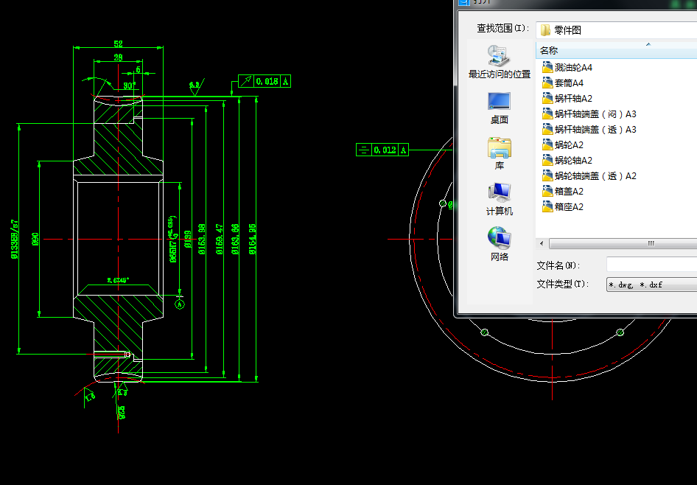Go to 桌面 desktop location
The image size is (697, 485).
500,108
